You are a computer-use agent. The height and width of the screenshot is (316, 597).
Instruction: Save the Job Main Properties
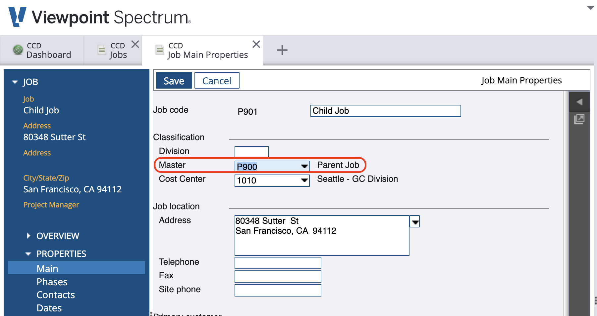point(174,80)
